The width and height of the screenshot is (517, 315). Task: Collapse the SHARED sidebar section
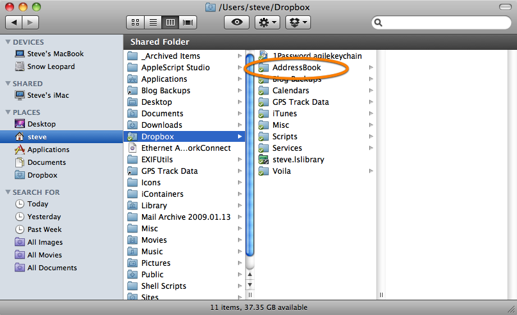click(8, 84)
